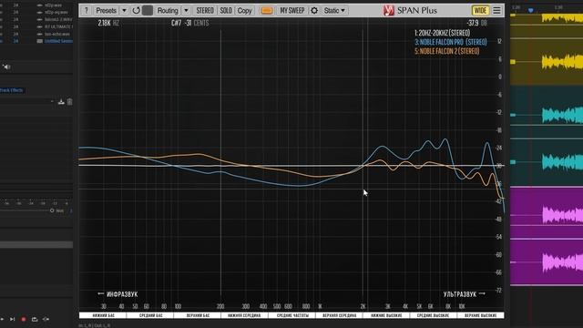
Task: Open the Presets menu
Action: 106,10
